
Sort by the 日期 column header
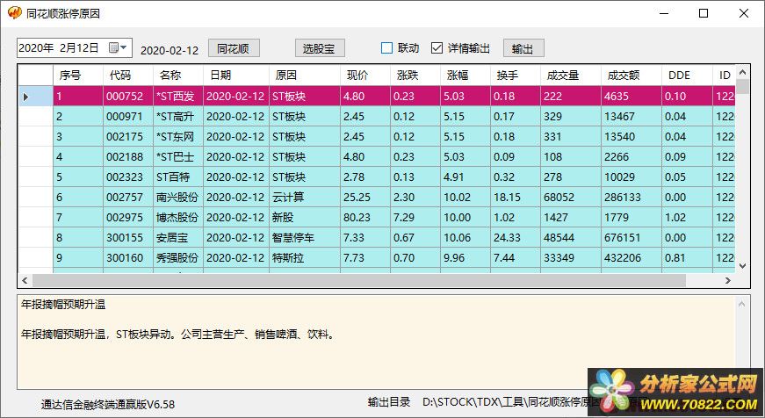[236, 76]
